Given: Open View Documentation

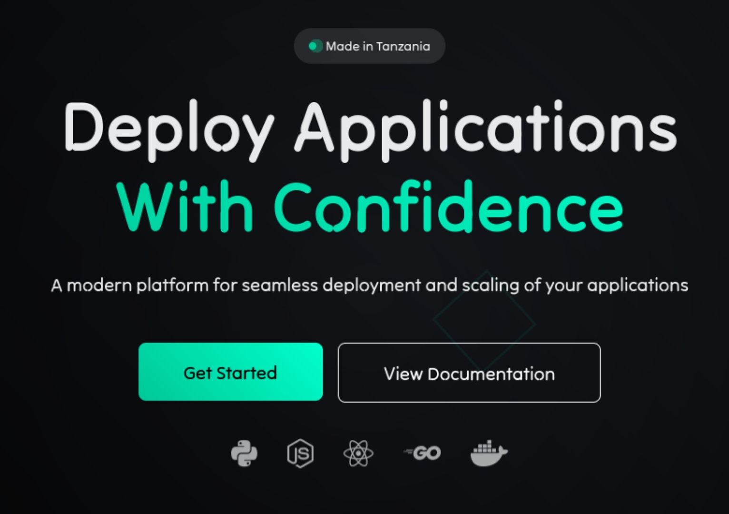Looking at the screenshot, I should pyautogui.click(x=469, y=373).
